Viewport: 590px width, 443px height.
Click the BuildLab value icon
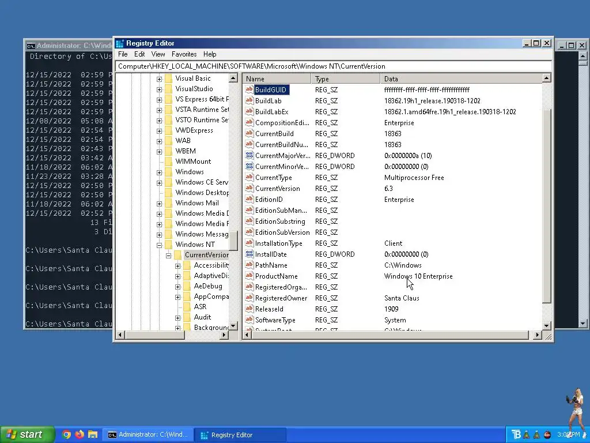pos(249,100)
